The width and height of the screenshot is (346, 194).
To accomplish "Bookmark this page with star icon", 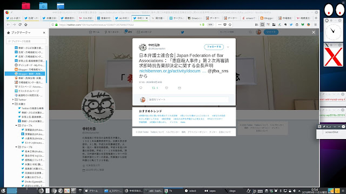I will coord(230,25).
